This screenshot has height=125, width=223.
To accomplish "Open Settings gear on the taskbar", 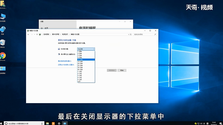I will [x=59, y=123].
